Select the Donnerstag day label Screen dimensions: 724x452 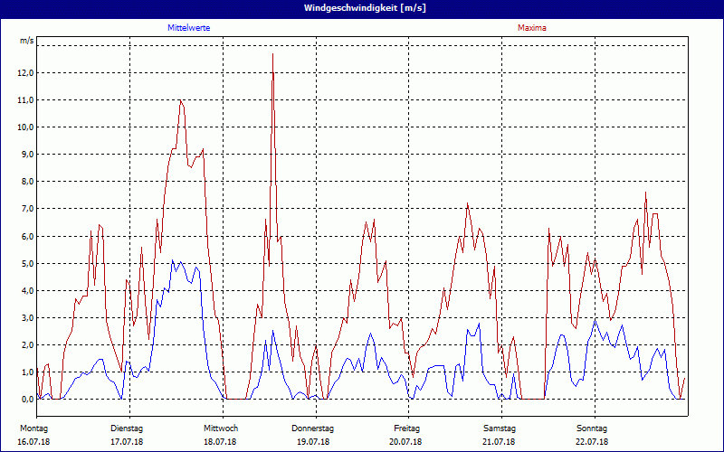tap(313, 428)
